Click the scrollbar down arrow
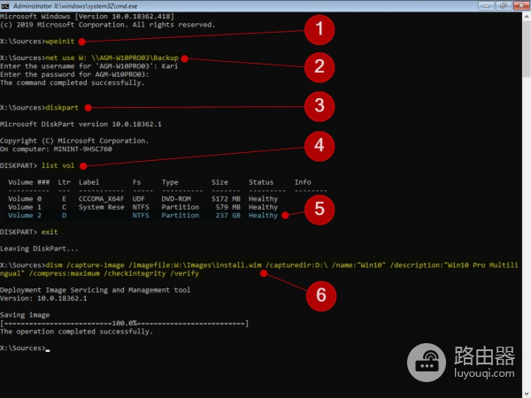The width and height of the screenshot is (531, 398). click(526, 392)
